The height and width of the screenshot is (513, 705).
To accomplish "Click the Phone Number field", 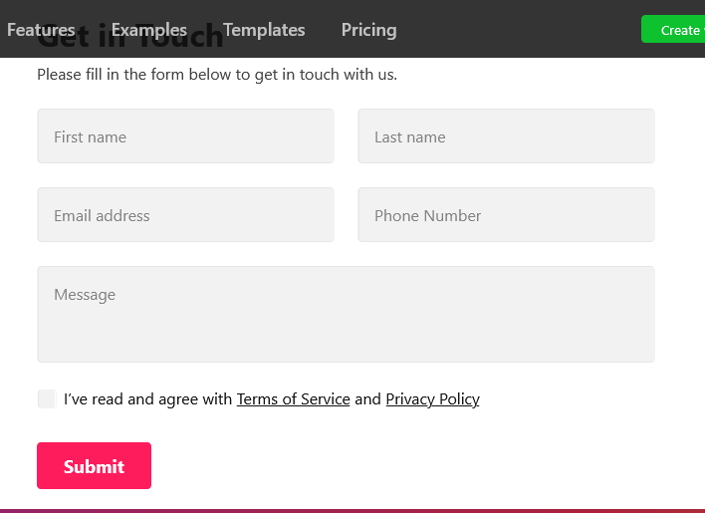I will [506, 215].
